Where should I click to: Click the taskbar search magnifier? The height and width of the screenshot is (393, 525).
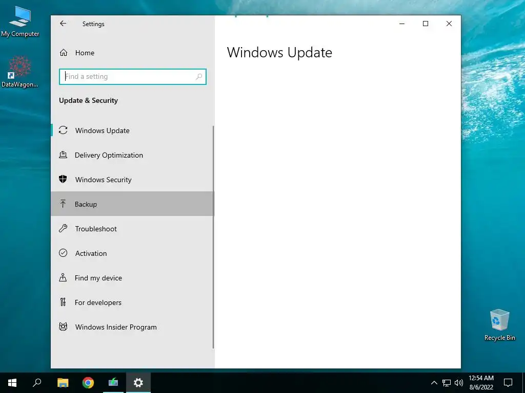click(x=37, y=383)
